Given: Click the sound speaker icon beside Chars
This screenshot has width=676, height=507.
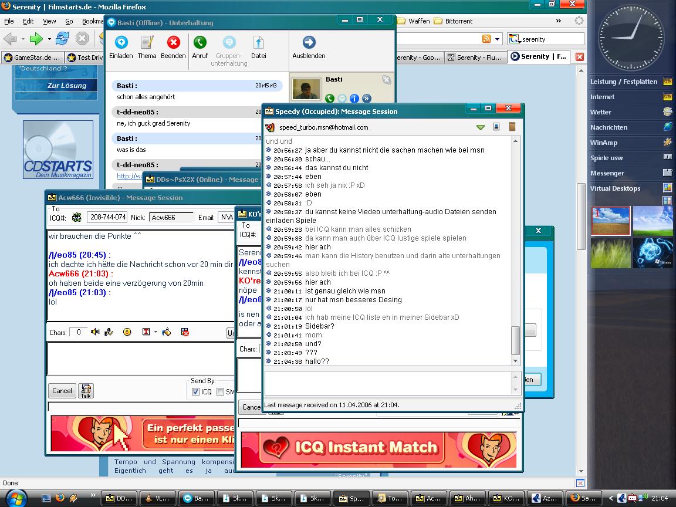Looking at the screenshot, I should 95,332.
